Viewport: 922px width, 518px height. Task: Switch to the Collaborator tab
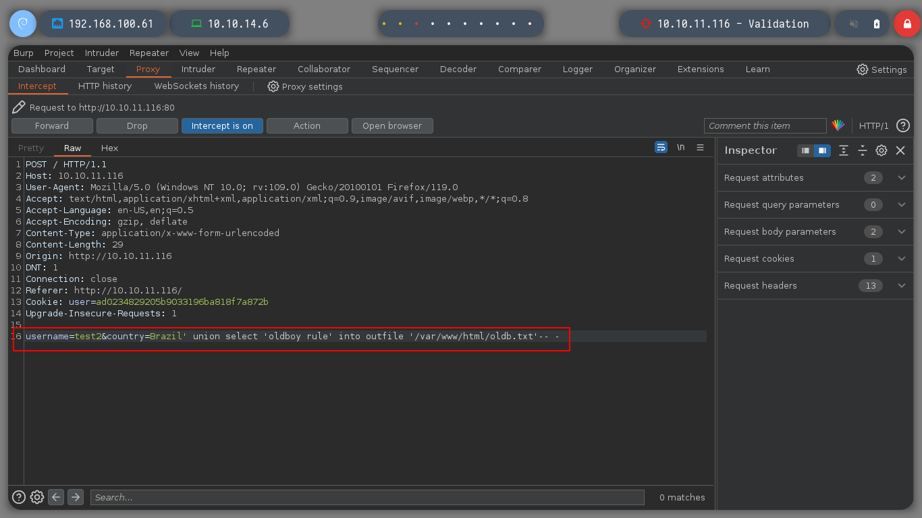(x=324, y=69)
